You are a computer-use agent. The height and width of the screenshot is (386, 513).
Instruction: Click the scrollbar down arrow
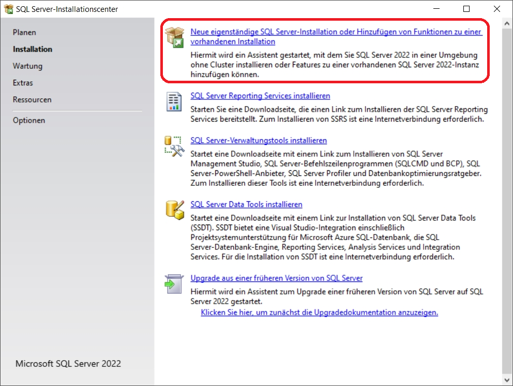pos(507,380)
